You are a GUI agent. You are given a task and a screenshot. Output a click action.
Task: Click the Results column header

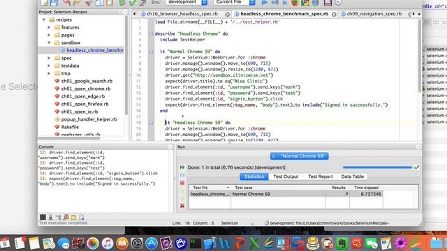pos(338,188)
